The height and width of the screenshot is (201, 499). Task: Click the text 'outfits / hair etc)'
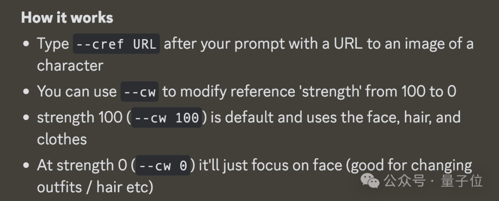[95, 187]
